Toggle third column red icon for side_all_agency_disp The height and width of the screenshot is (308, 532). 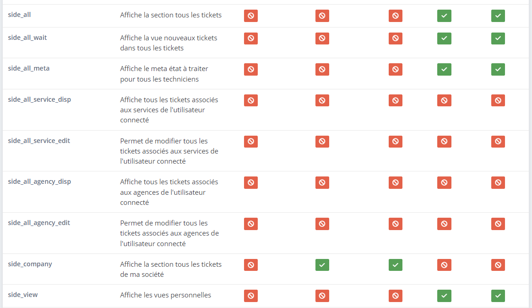click(395, 183)
